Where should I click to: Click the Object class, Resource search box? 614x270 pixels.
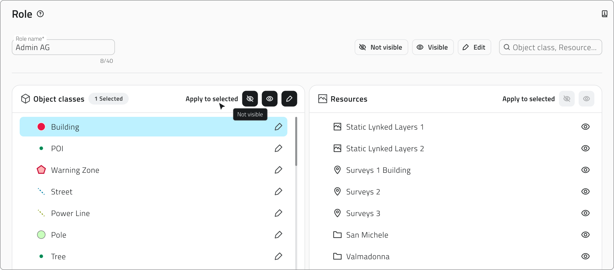[x=553, y=47]
